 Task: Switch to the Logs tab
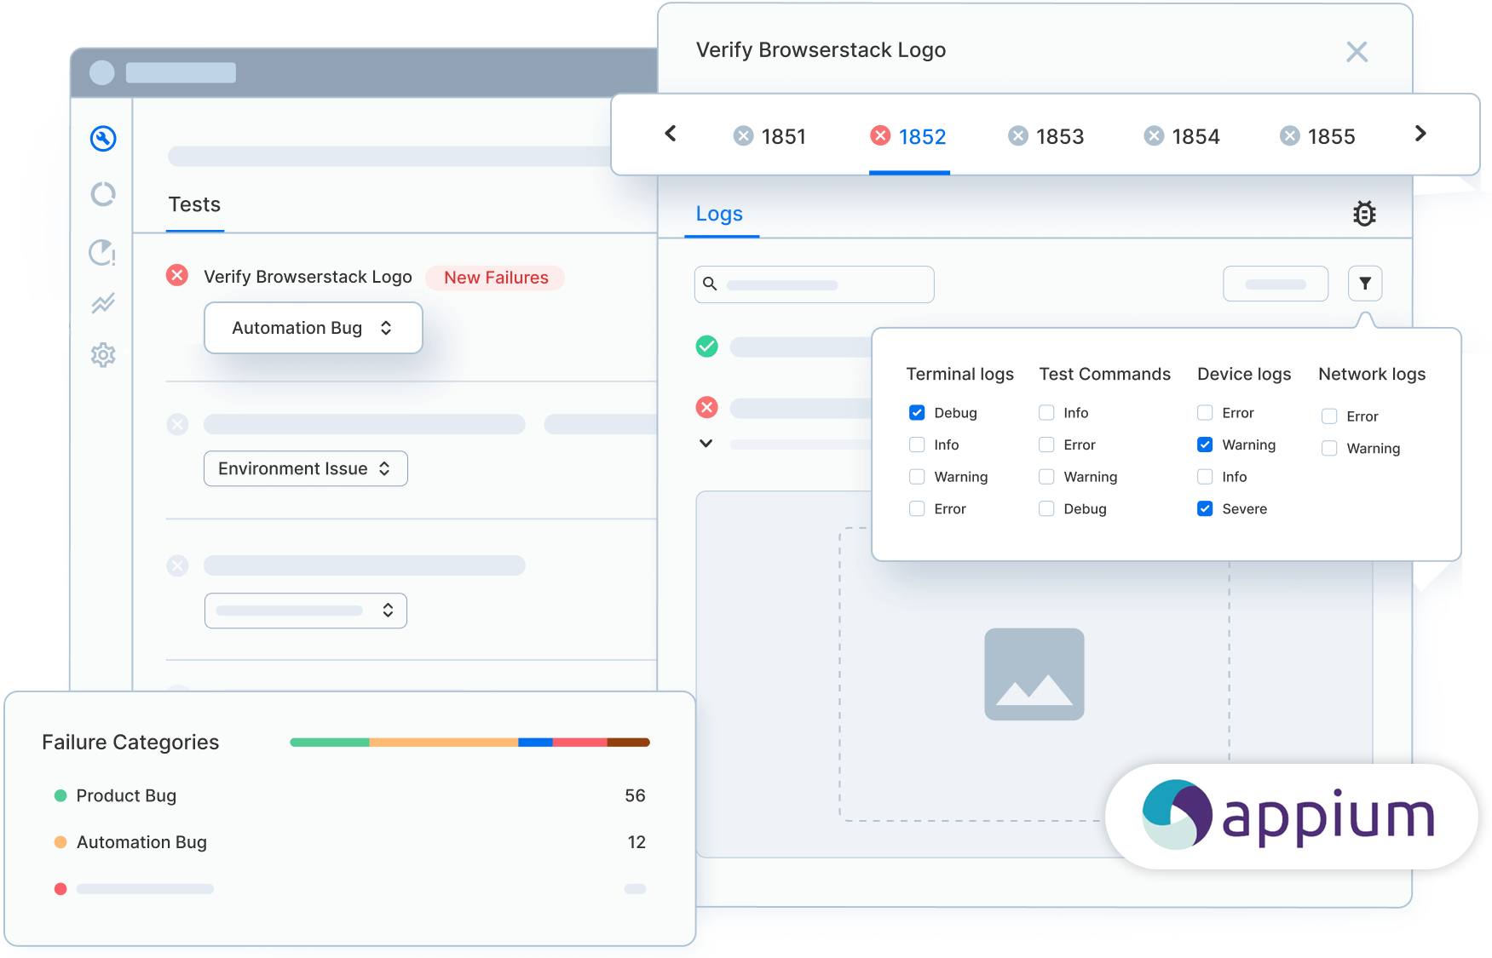719,215
